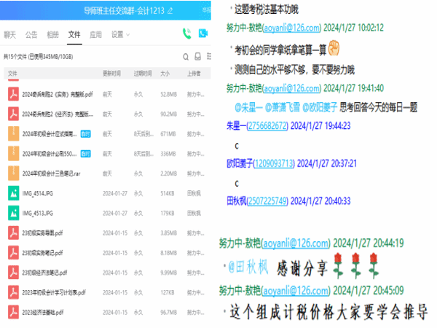Open the 相册 tab

tap(52, 34)
